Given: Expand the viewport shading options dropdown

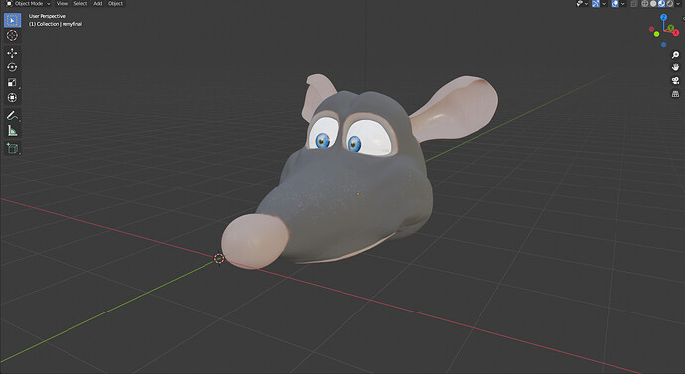Looking at the screenshot, I should (x=678, y=4).
